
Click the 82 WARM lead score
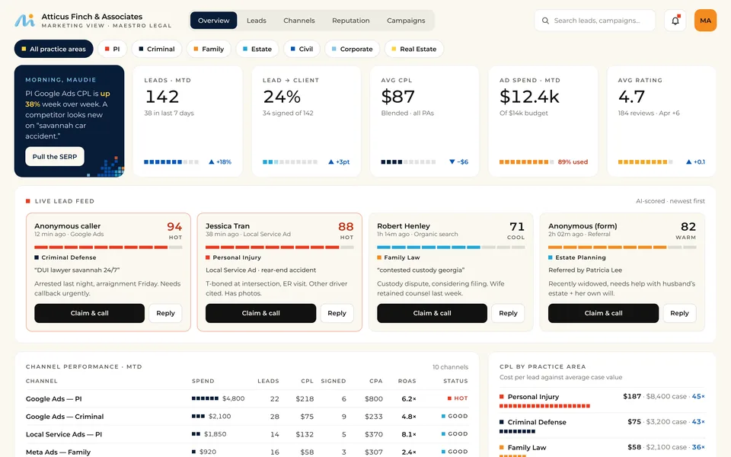[686, 230]
